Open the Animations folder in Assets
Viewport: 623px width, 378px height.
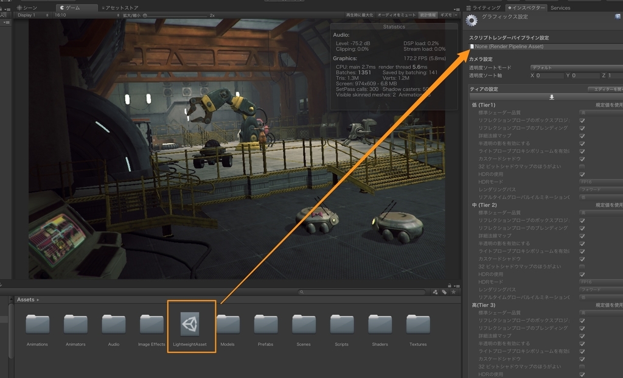click(x=37, y=324)
